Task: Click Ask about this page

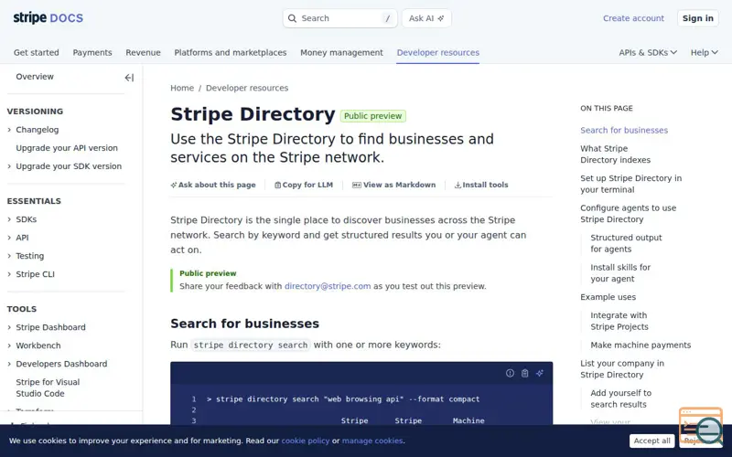Action: (x=213, y=185)
